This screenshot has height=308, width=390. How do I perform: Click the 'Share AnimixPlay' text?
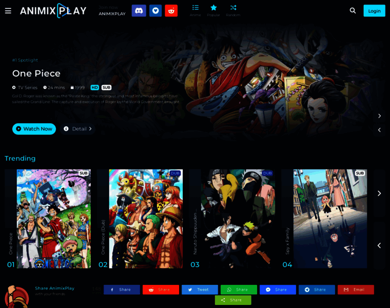55,288
